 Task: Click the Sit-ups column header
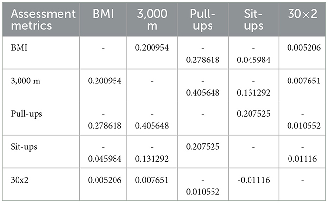(253, 20)
